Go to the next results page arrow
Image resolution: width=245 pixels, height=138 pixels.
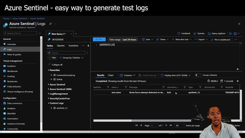tap(166, 125)
